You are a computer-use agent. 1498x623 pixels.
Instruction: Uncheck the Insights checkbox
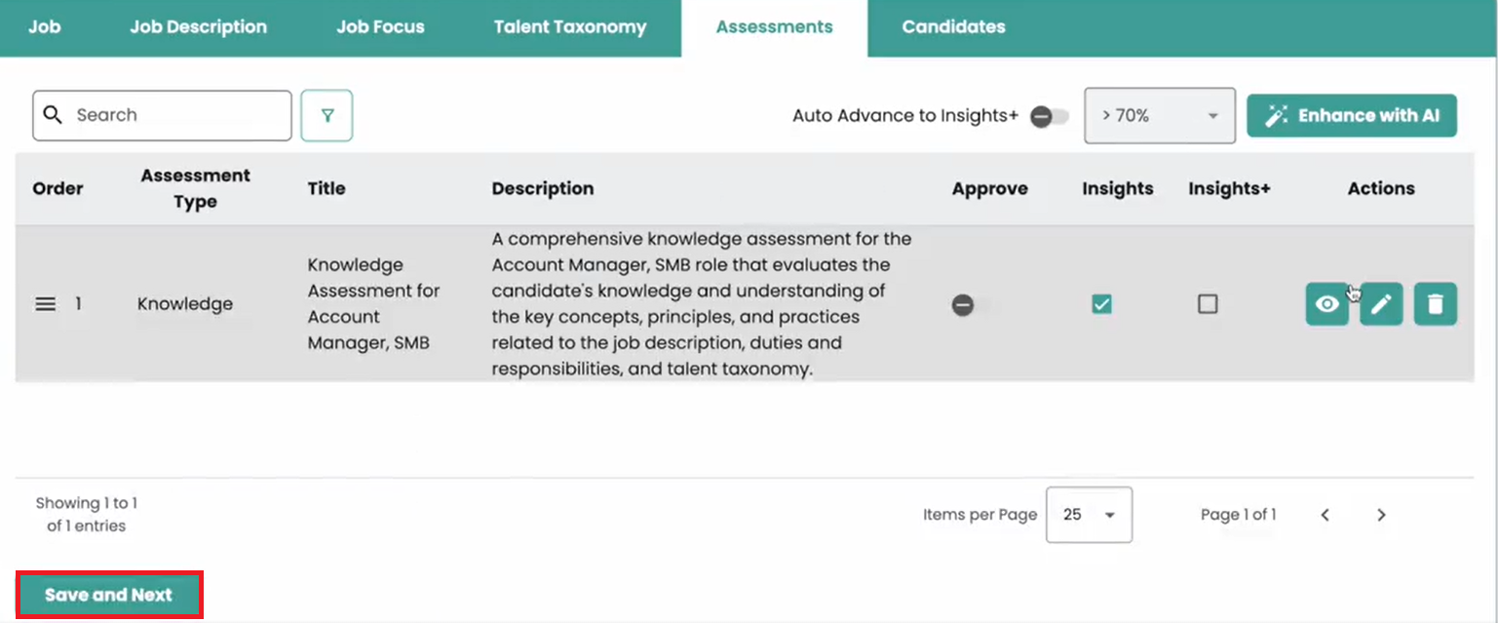tap(1101, 304)
